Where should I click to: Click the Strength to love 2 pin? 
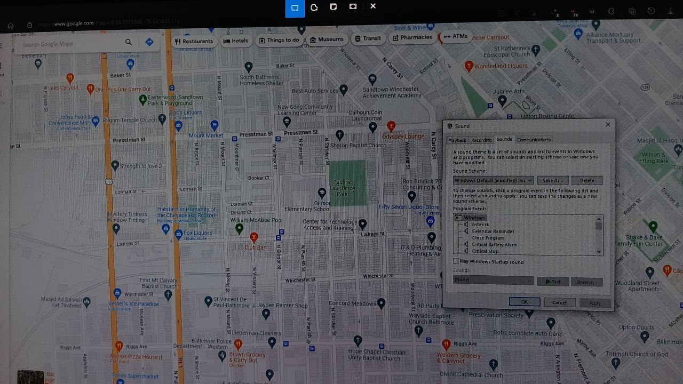pos(115,166)
